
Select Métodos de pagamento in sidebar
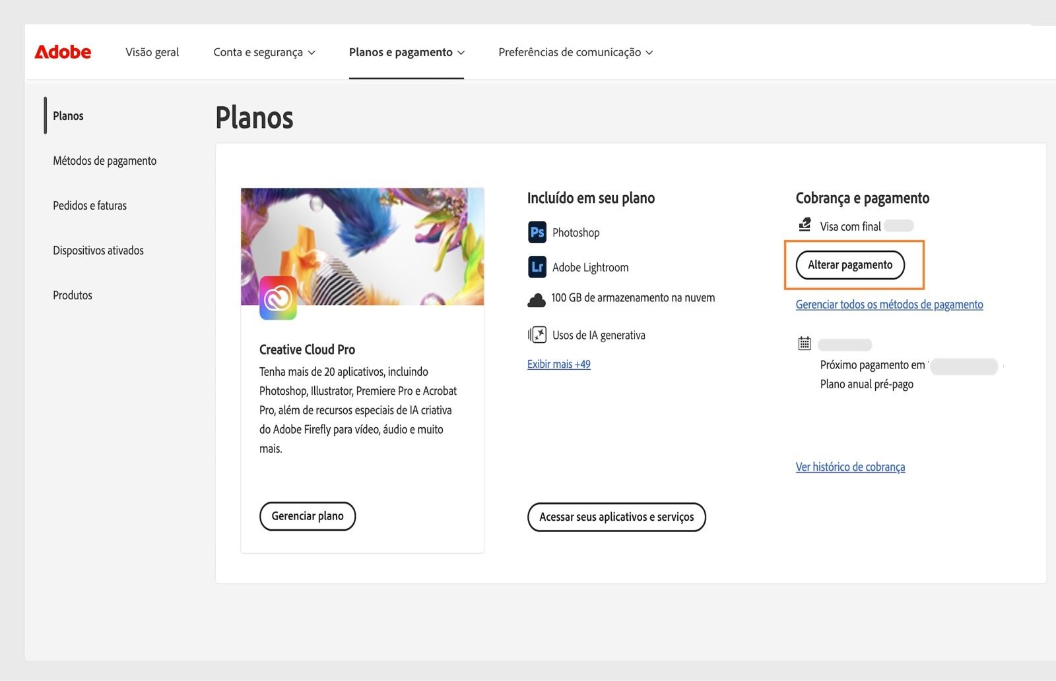point(105,160)
